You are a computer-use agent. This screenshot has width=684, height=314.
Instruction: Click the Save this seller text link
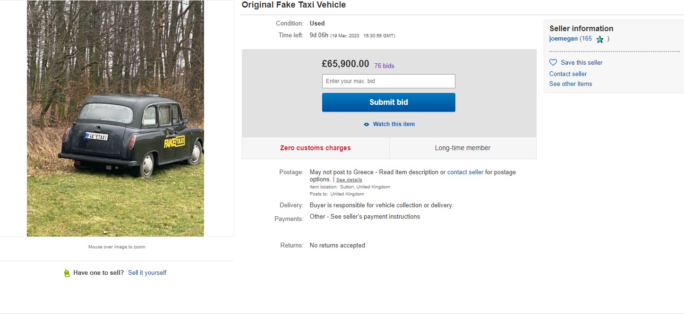point(581,62)
